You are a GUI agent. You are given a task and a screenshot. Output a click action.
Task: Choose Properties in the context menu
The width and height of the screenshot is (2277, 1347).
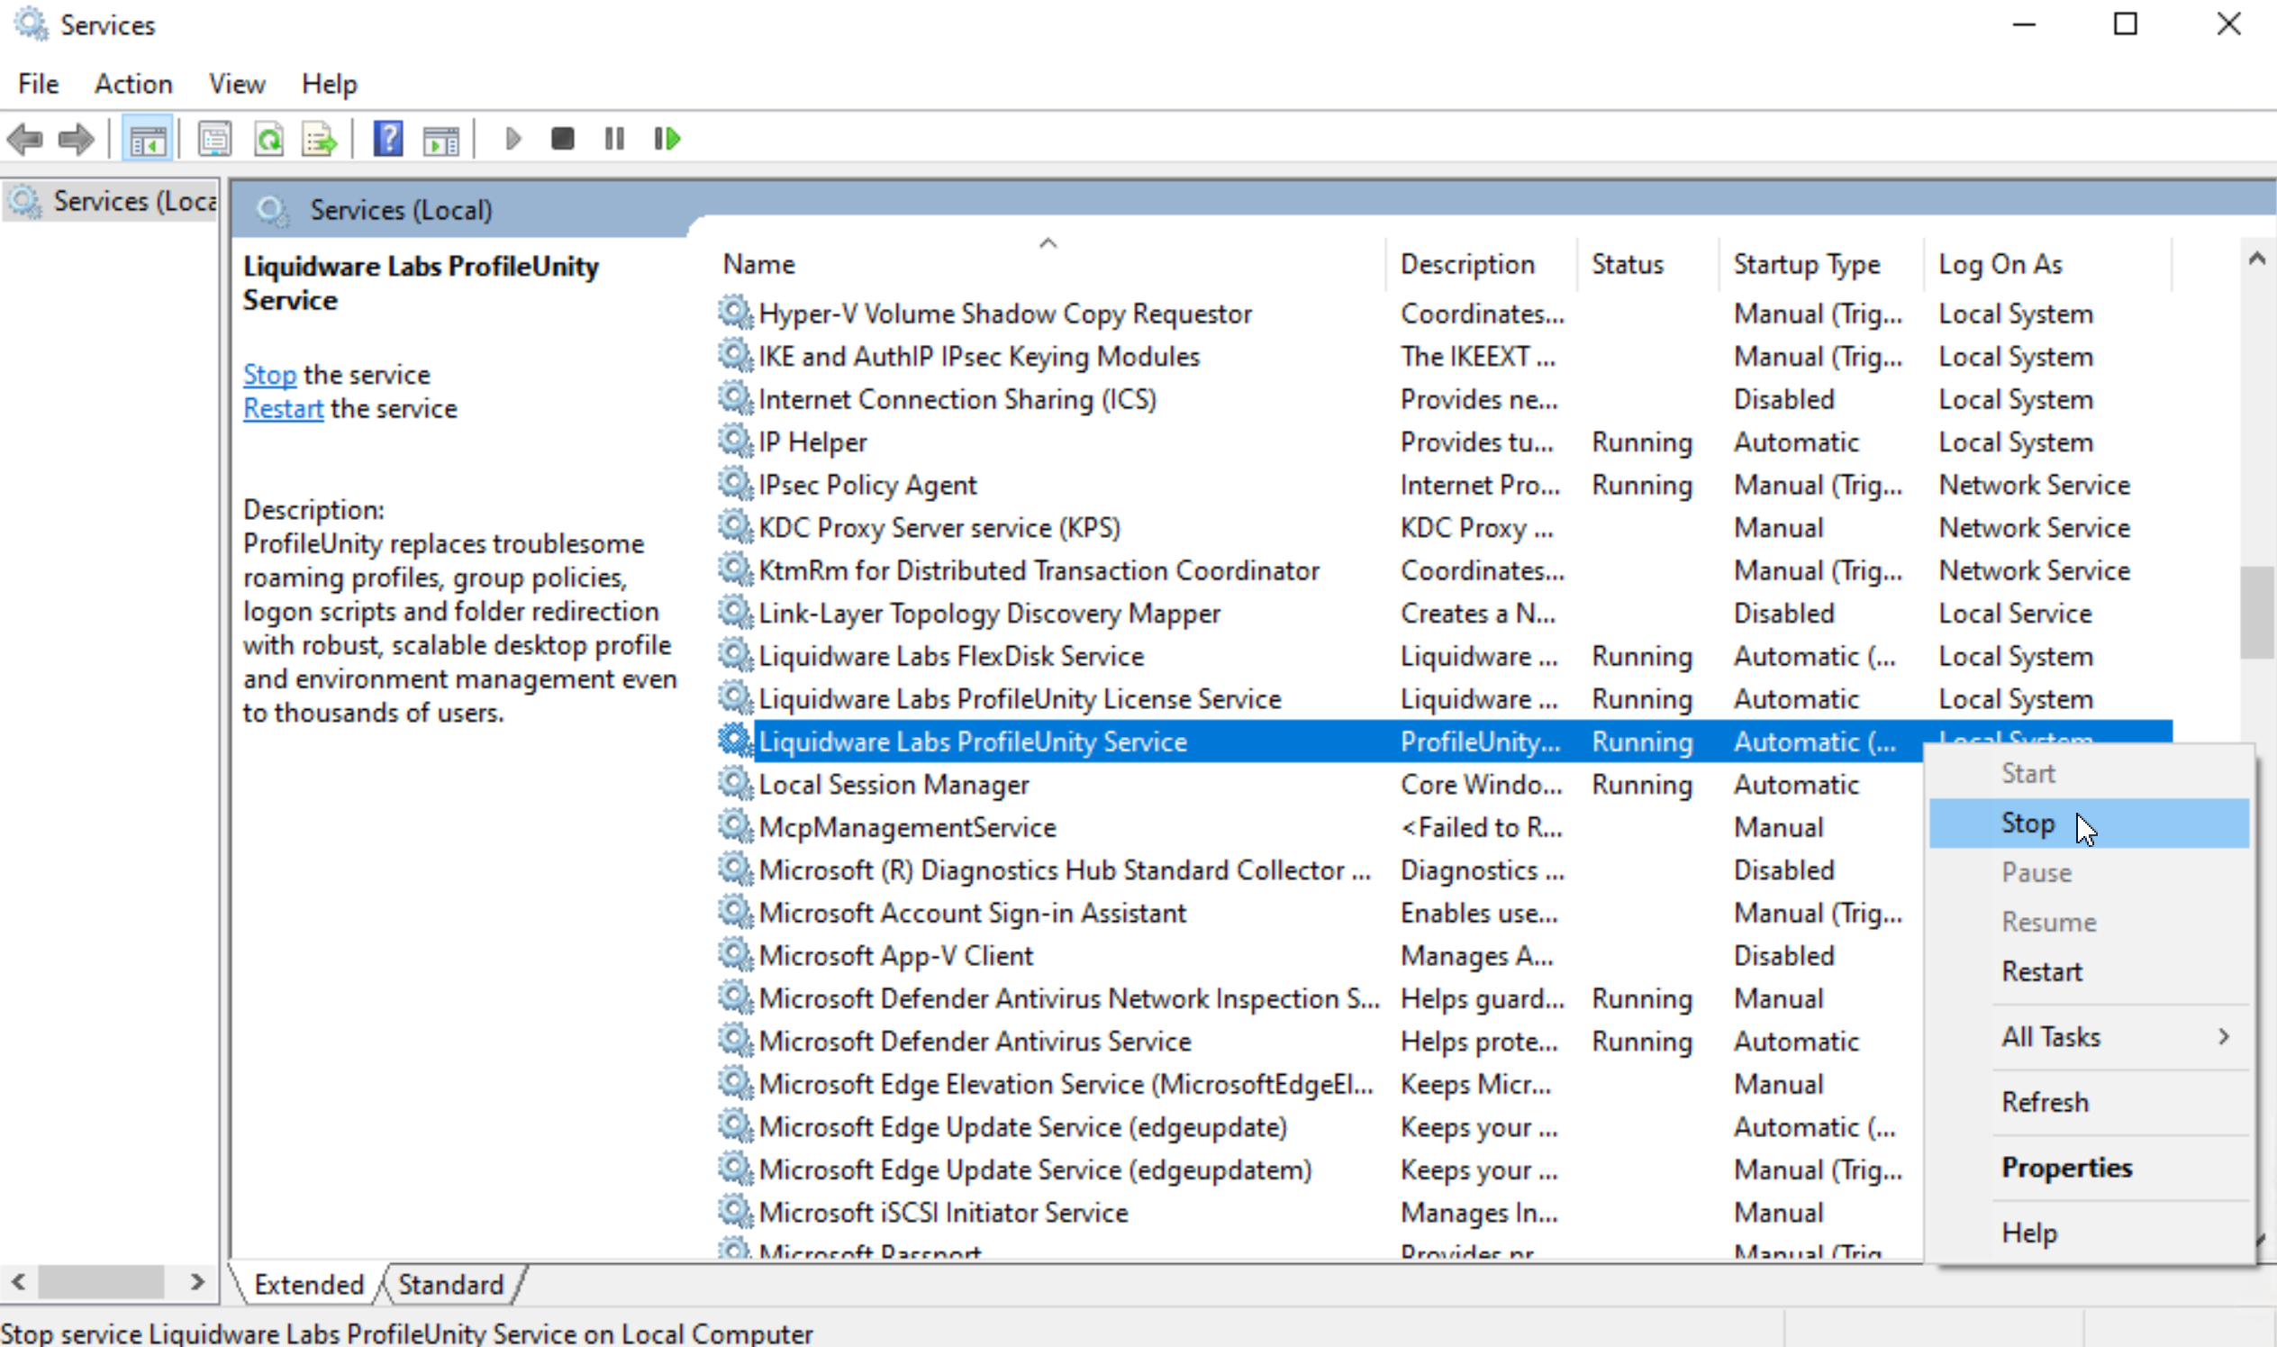click(2089, 1168)
